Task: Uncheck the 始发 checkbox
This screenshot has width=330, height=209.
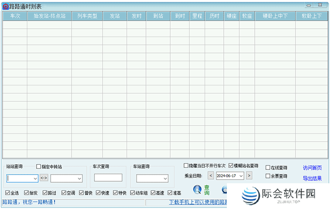Action: tap(26, 193)
